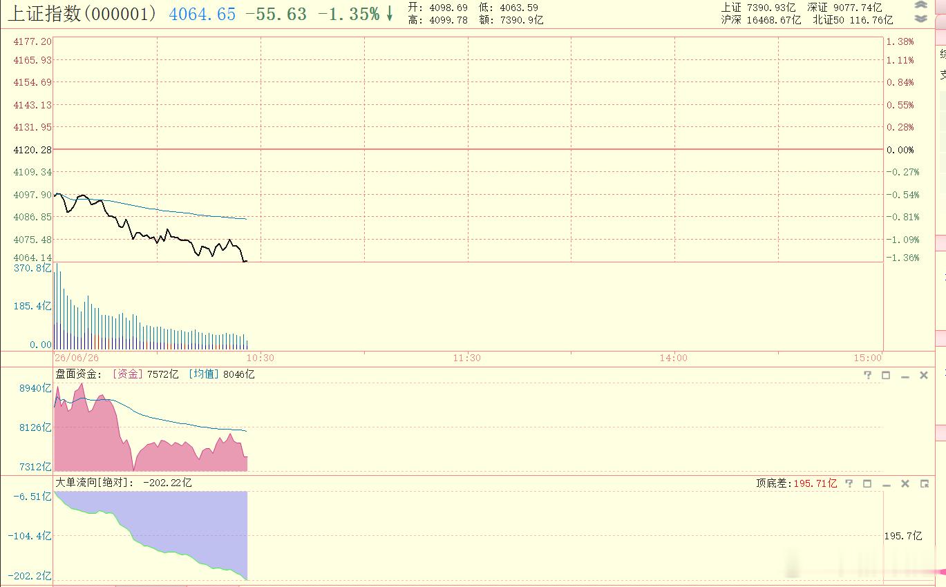Screen dimensions: 946x587
Task: Click the [资金] 7572亿 legend
Action: pyautogui.click(x=145, y=374)
